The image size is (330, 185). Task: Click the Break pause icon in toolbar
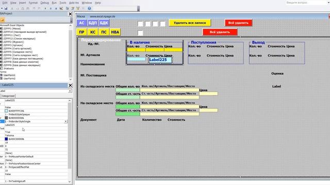51,8
